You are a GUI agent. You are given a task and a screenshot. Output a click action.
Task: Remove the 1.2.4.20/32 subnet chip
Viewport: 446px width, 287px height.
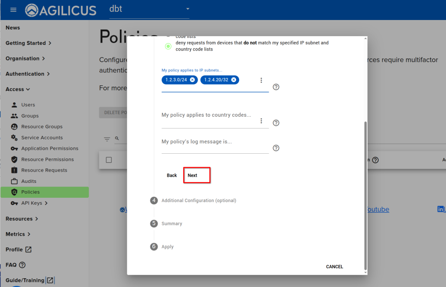point(233,80)
